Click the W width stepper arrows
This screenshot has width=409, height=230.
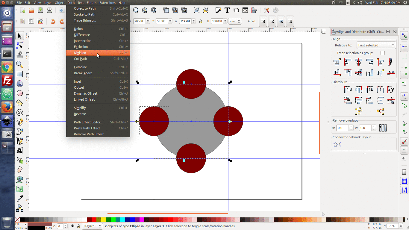(x=193, y=21)
